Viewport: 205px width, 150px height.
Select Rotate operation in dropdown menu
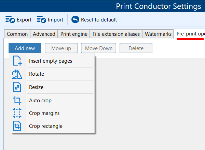(52, 74)
